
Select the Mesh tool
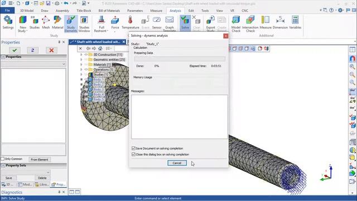[46, 22]
